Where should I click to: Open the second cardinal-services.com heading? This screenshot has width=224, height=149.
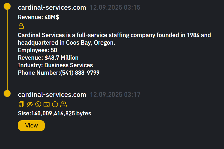[52, 95]
